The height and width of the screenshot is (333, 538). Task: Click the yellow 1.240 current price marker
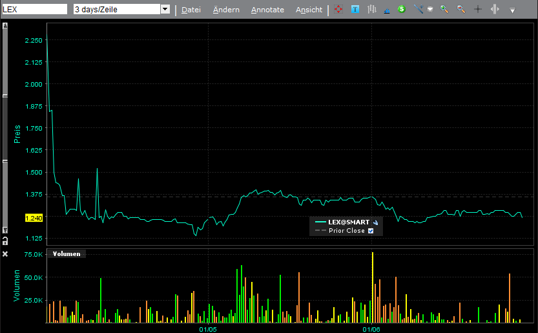(34, 218)
